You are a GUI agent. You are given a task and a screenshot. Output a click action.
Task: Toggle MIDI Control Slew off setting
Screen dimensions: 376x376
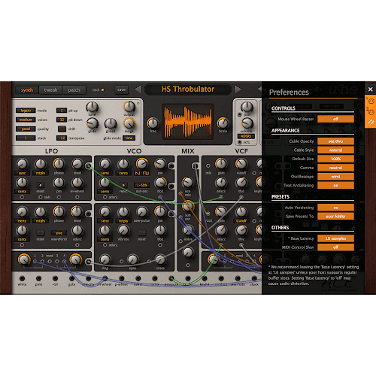pos(335,247)
